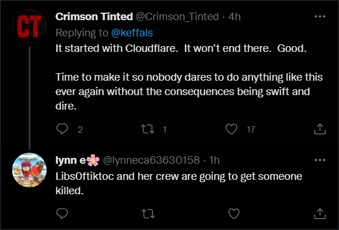
Task: Click the CT profile avatar
Action: click(x=29, y=27)
